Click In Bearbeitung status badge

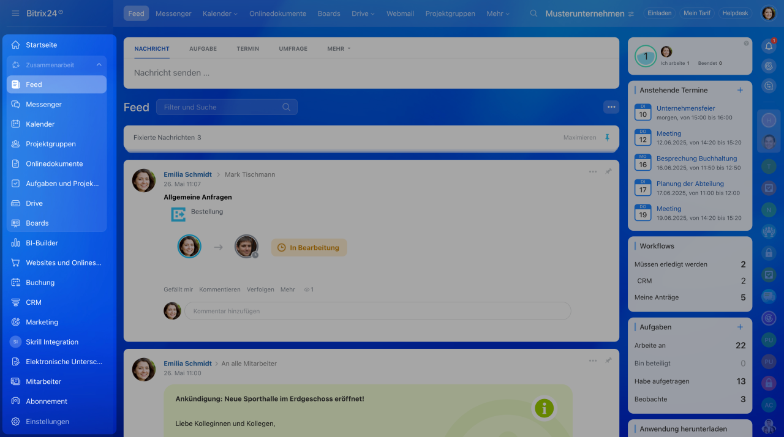point(309,248)
